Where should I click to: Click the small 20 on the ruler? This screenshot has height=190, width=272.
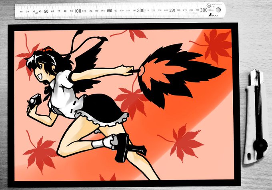tap(28, 12)
